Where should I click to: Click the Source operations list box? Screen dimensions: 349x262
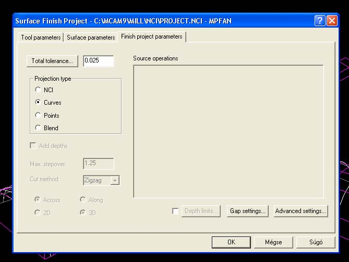228,131
